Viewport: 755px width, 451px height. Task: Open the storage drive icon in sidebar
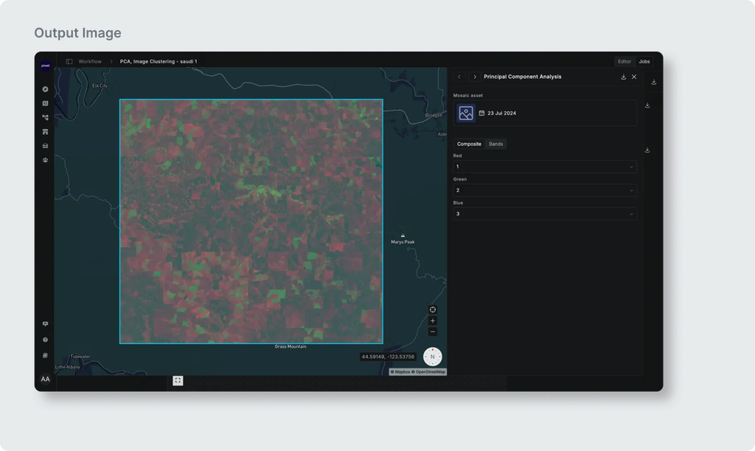[45, 146]
